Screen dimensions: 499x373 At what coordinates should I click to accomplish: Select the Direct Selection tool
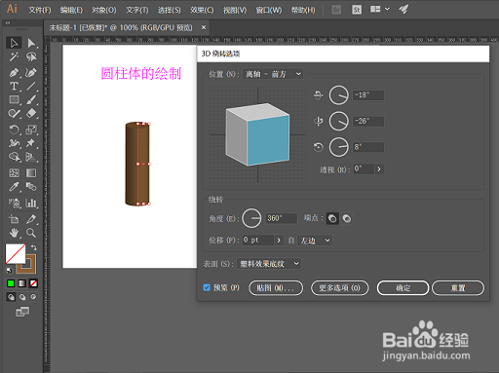tap(31, 43)
